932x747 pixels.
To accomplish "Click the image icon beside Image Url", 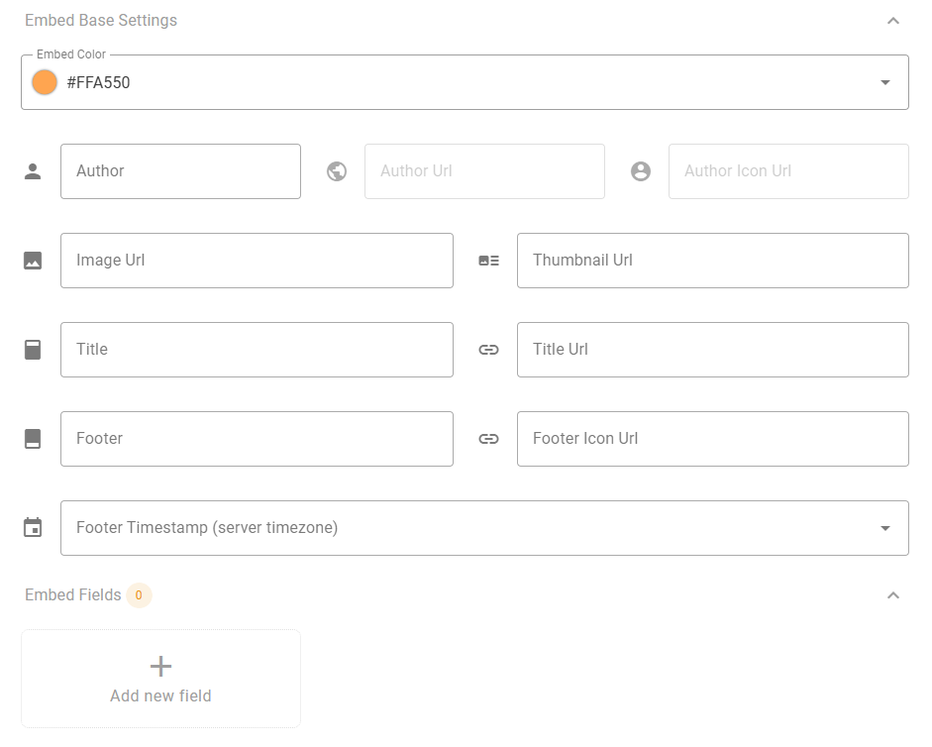I will pyautogui.click(x=33, y=261).
